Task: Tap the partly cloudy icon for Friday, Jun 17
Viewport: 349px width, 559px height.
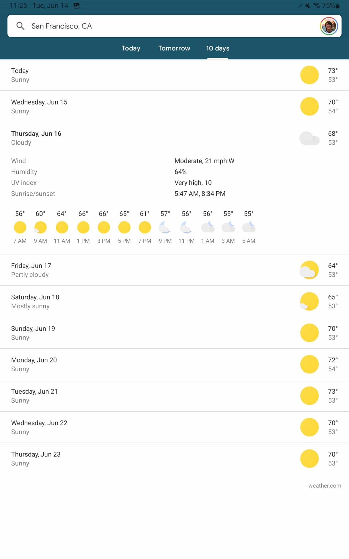Action: [309, 270]
